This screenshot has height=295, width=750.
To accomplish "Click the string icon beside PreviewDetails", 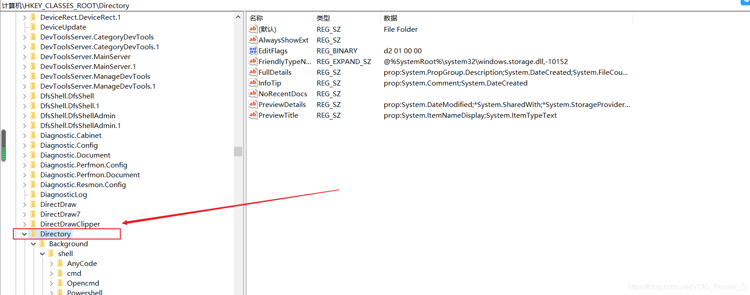I will click(x=253, y=104).
